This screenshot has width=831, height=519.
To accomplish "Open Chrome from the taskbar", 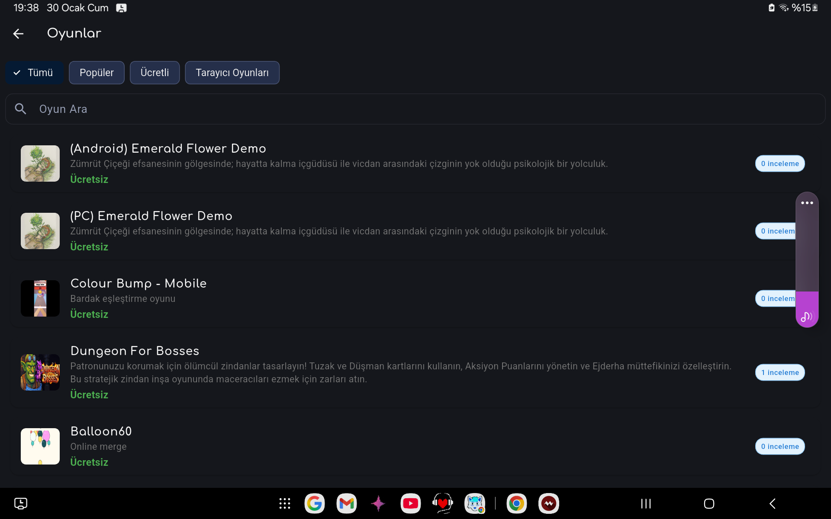I will [x=516, y=503].
